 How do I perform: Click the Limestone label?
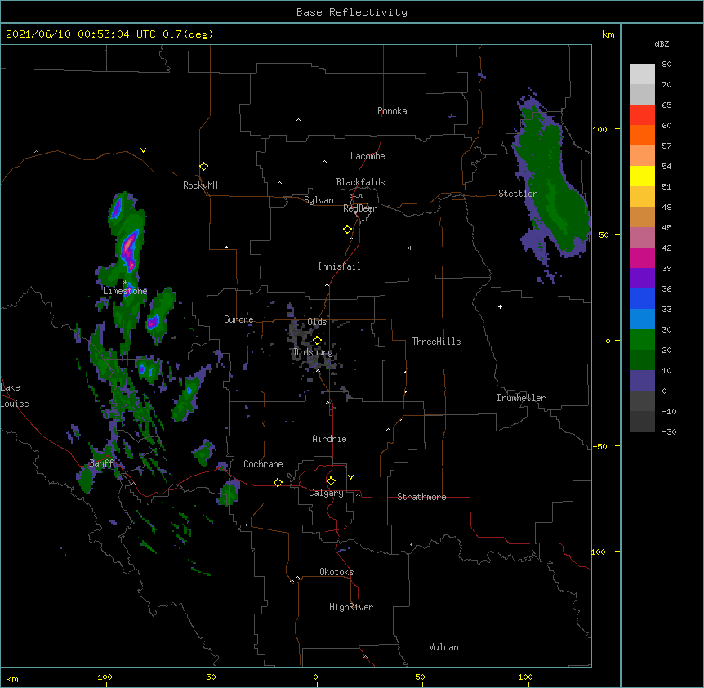[x=125, y=291]
